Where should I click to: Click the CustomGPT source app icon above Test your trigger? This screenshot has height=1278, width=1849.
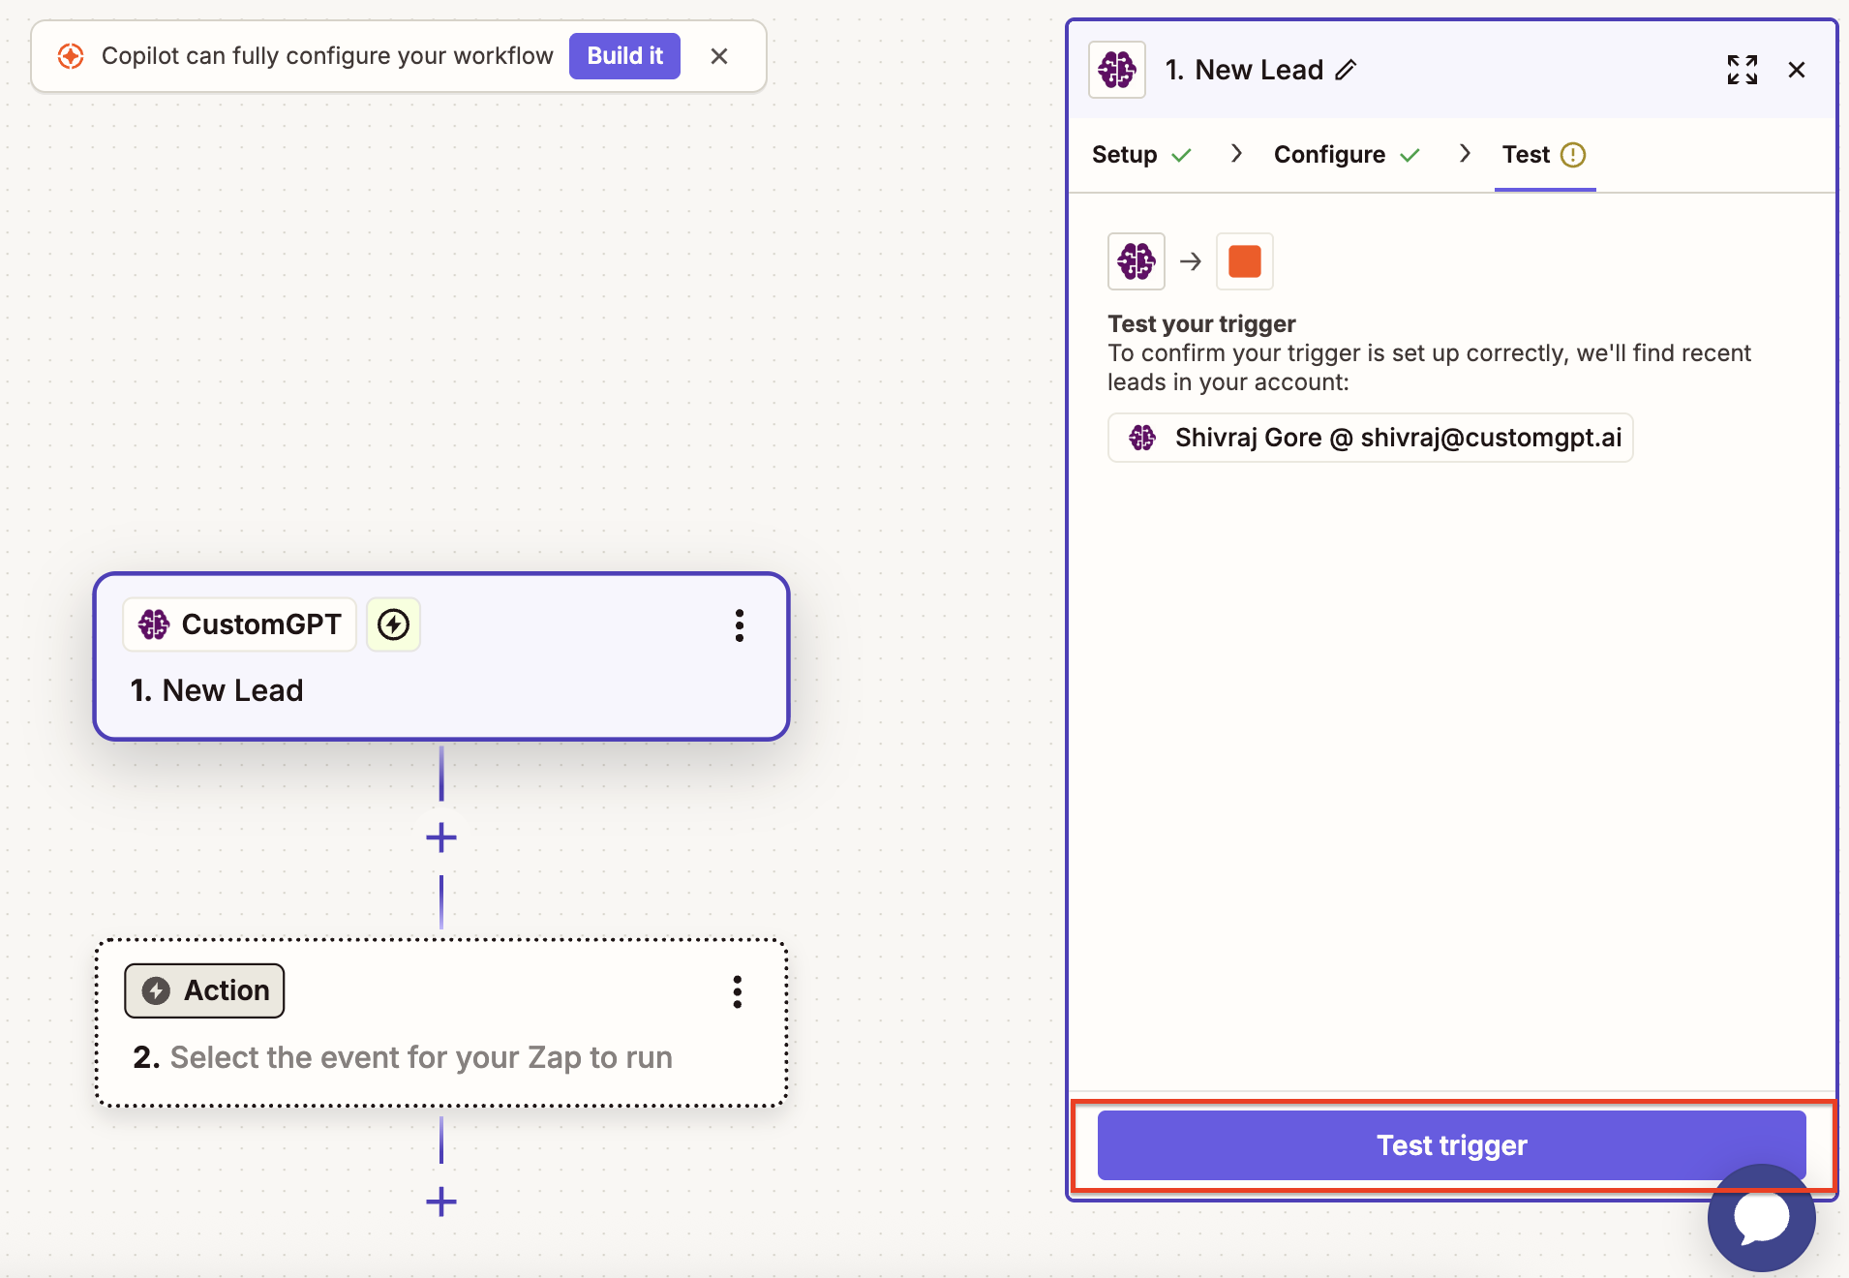point(1137,261)
